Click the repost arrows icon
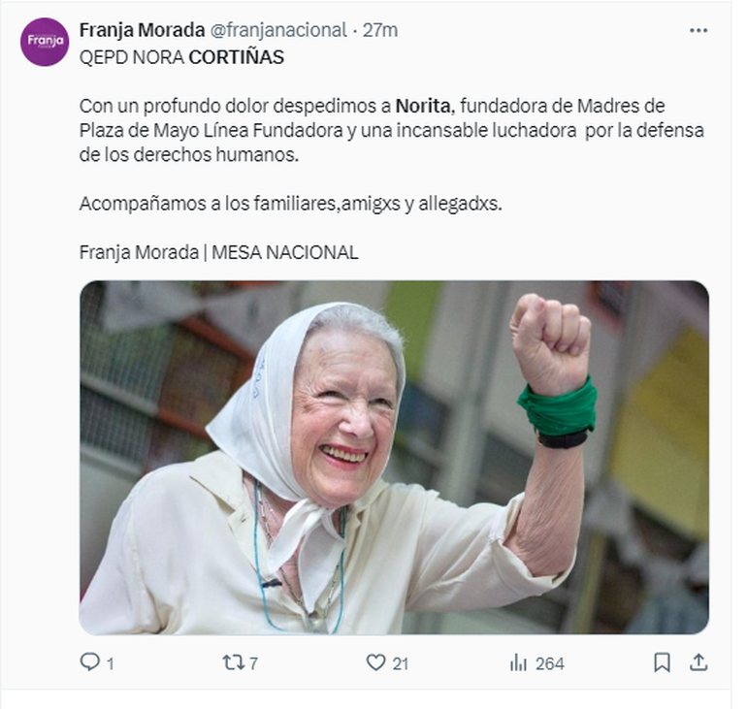 point(234,662)
